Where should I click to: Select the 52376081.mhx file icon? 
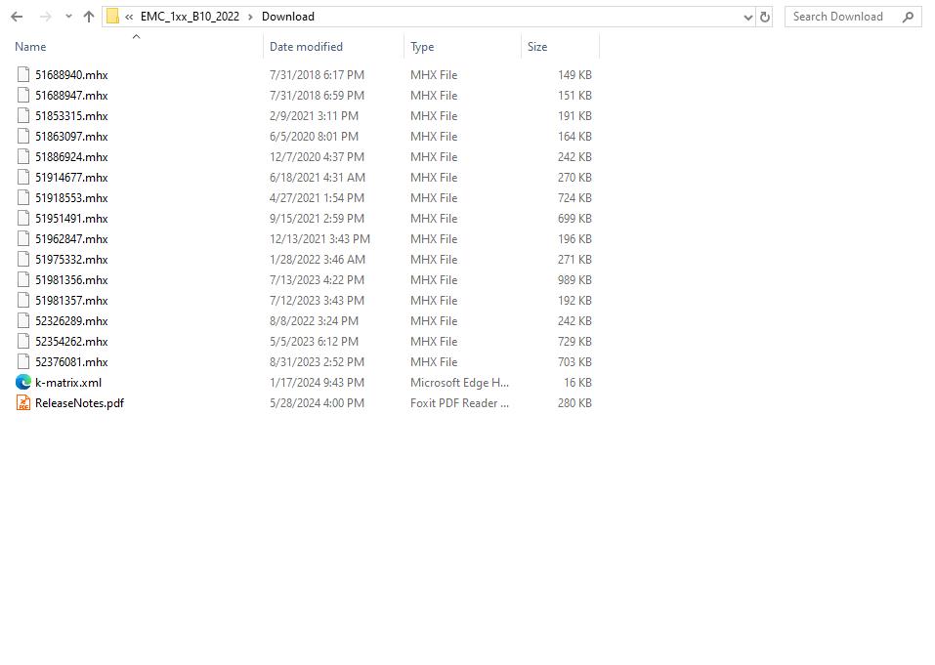[x=23, y=361]
